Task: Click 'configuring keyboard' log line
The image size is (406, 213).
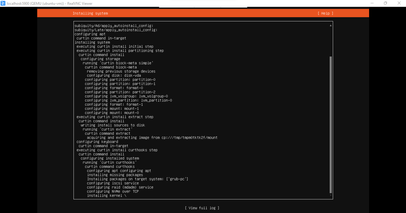Action: point(97,142)
